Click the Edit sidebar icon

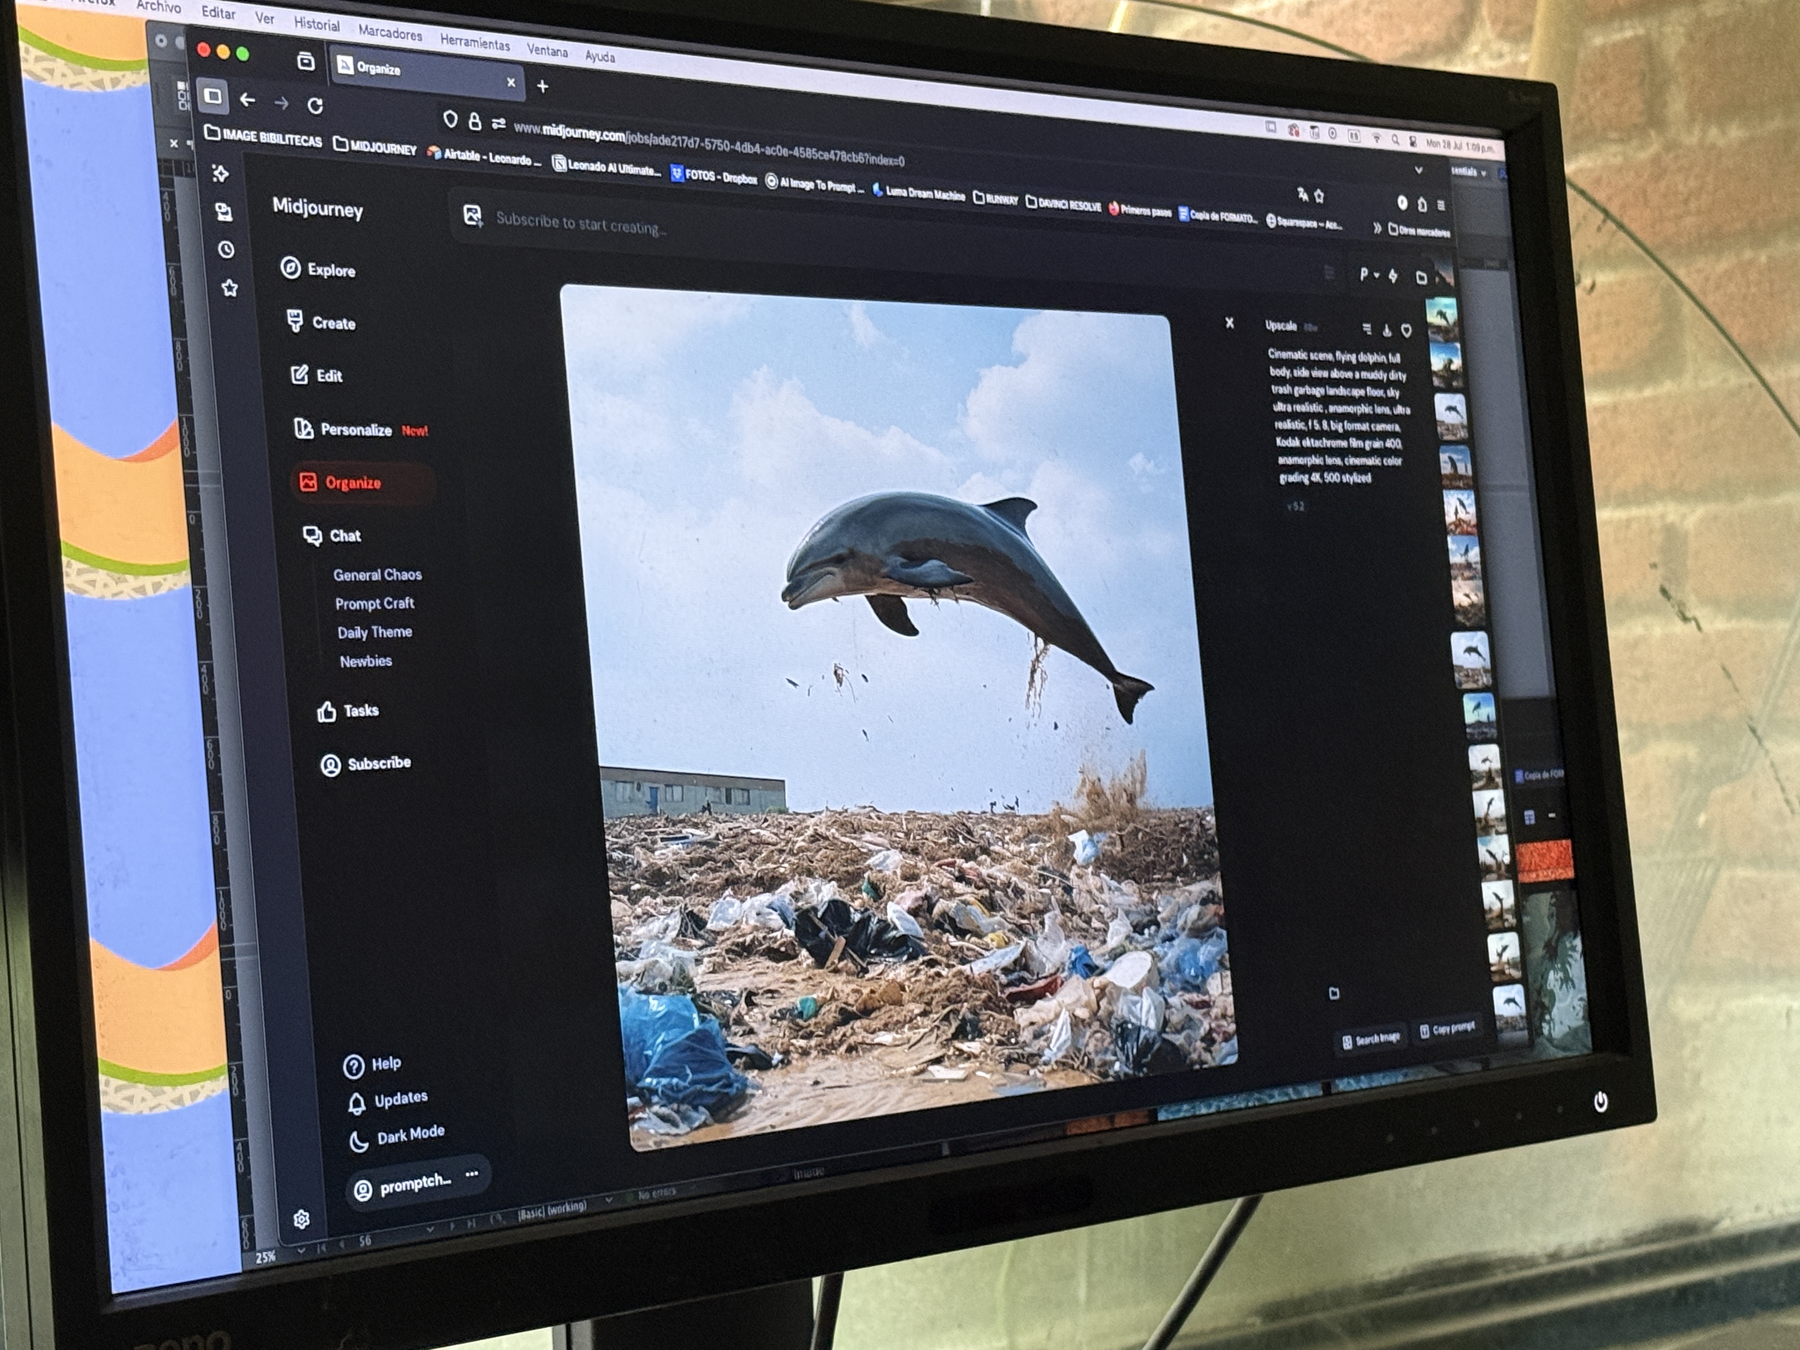300,374
